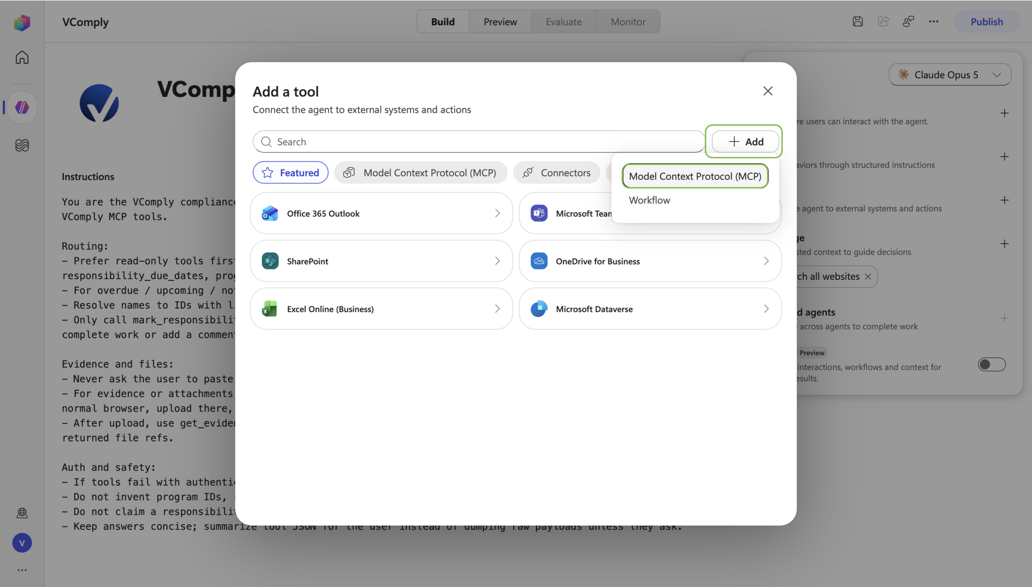Select the Model Context Protocol (MCP) filter chip
This screenshot has height=587, width=1032.
(420, 173)
